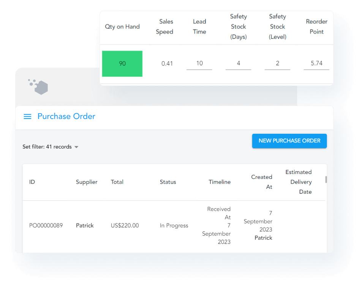Sort orders by Status column header
Image resolution: width=364 pixels, height=288 pixels.
coord(168,182)
